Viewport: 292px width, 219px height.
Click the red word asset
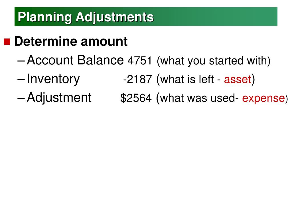coord(238,79)
